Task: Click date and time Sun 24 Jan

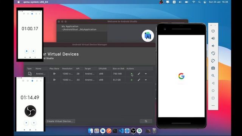Action: [219, 2]
